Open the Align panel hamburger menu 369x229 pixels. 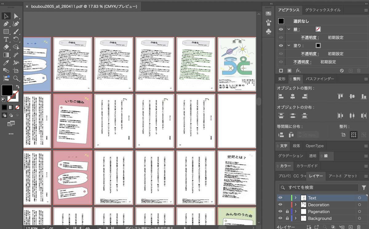click(365, 79)
